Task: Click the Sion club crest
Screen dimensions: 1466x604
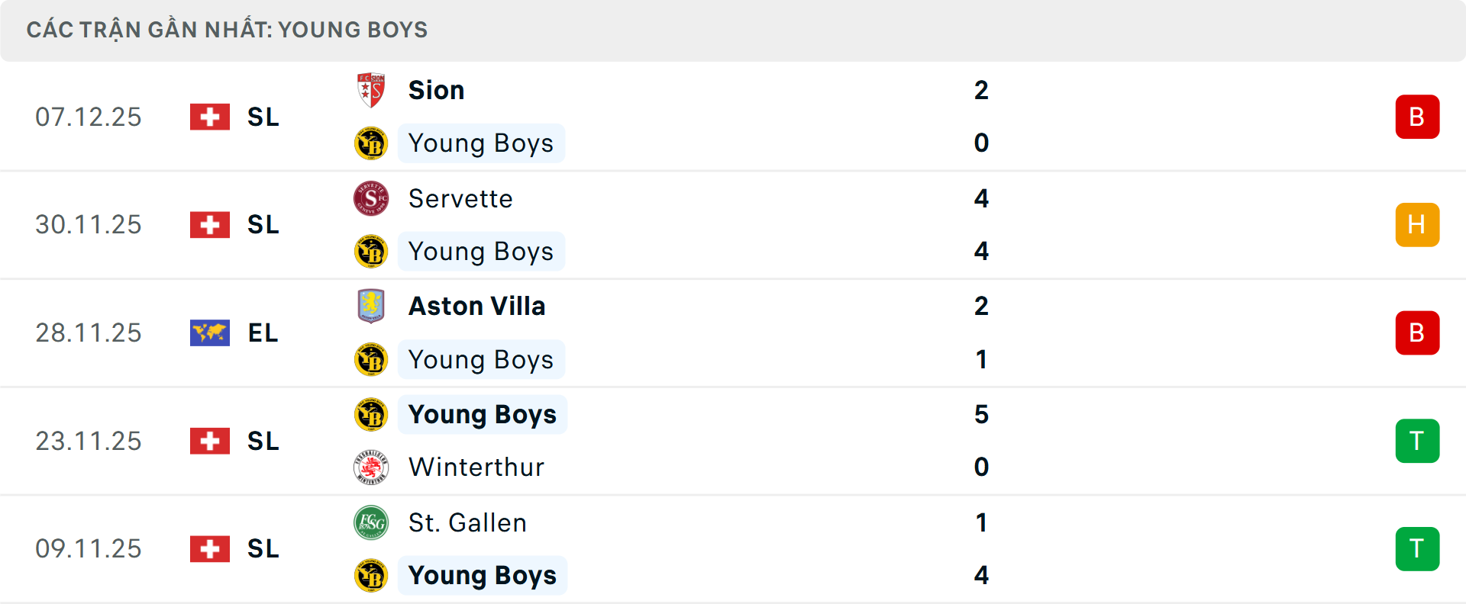Action: coord(371,89)
